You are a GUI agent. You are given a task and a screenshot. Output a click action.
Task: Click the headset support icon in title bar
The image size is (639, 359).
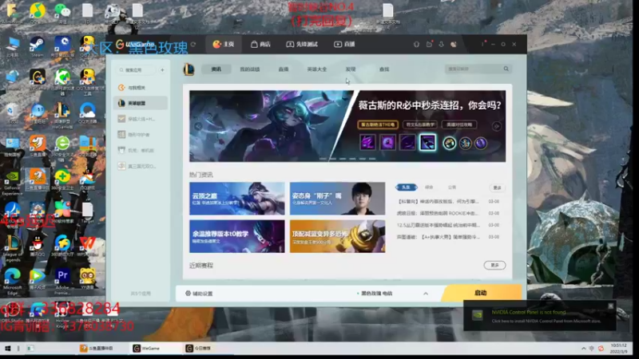[416, 44]
